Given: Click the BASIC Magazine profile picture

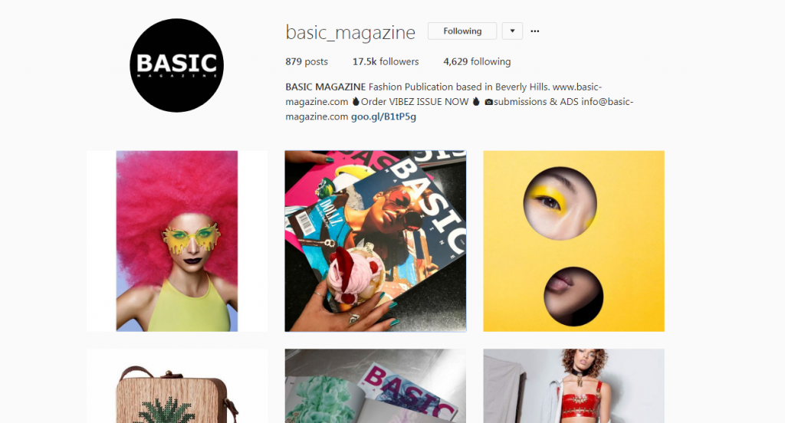Looking at the screenshot, I should pos(177,65).
